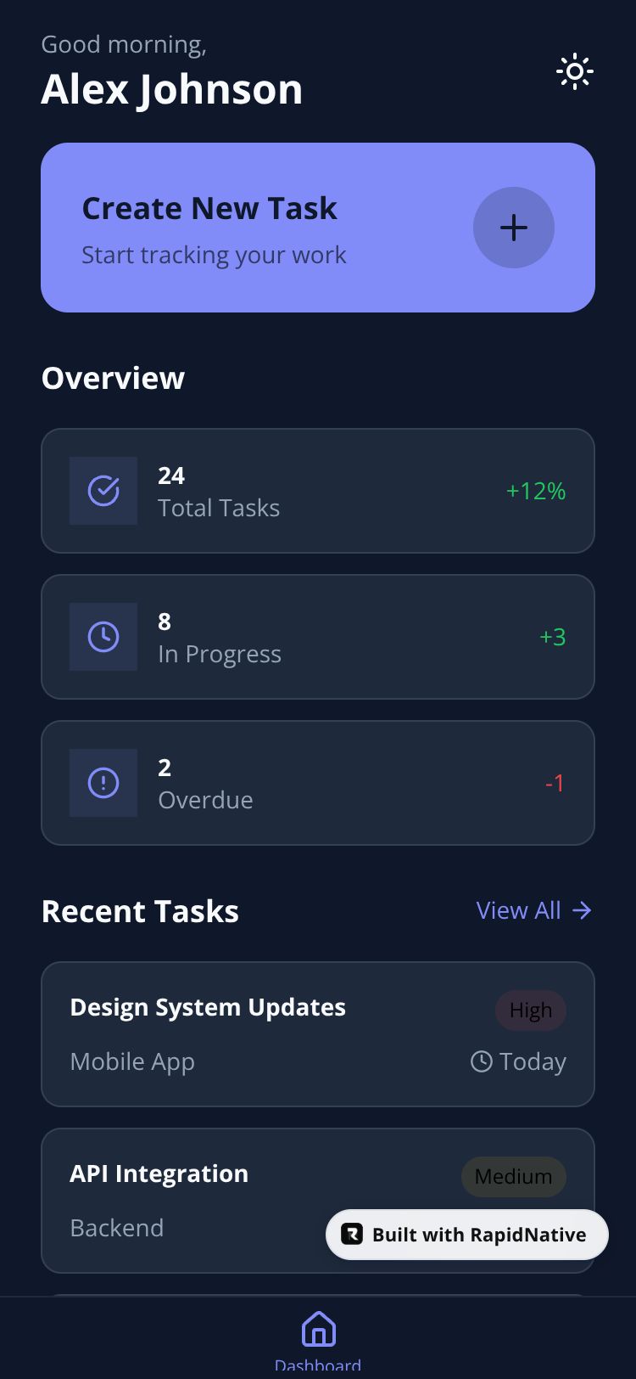
Task: Click the clock icon beside Today
Action: point(481,1061)
